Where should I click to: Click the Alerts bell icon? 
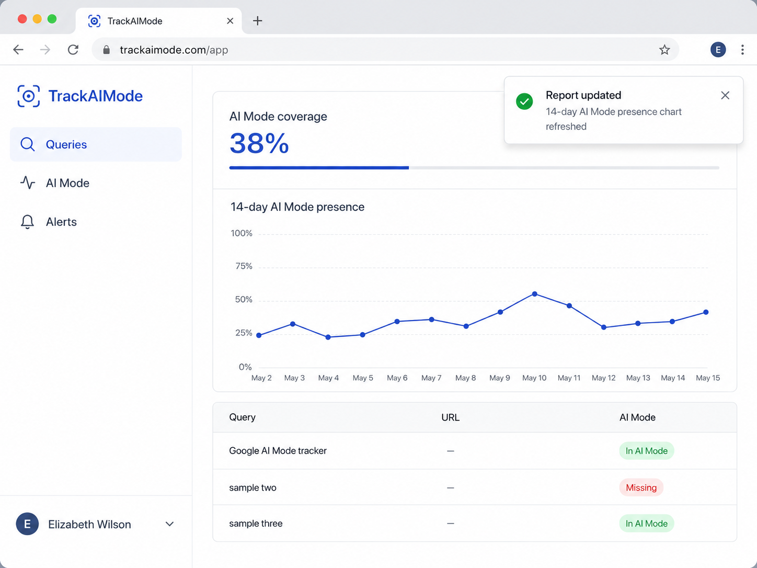pyautogui.click(x=28, y=222)
